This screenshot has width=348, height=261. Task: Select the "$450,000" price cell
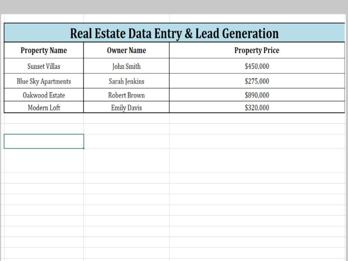click(x=257, y=66)
